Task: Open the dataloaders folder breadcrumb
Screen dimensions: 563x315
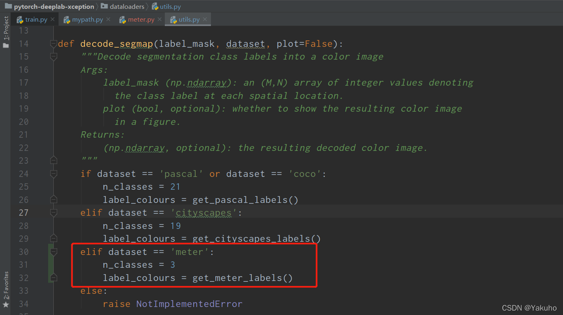Action: (127, 6)
